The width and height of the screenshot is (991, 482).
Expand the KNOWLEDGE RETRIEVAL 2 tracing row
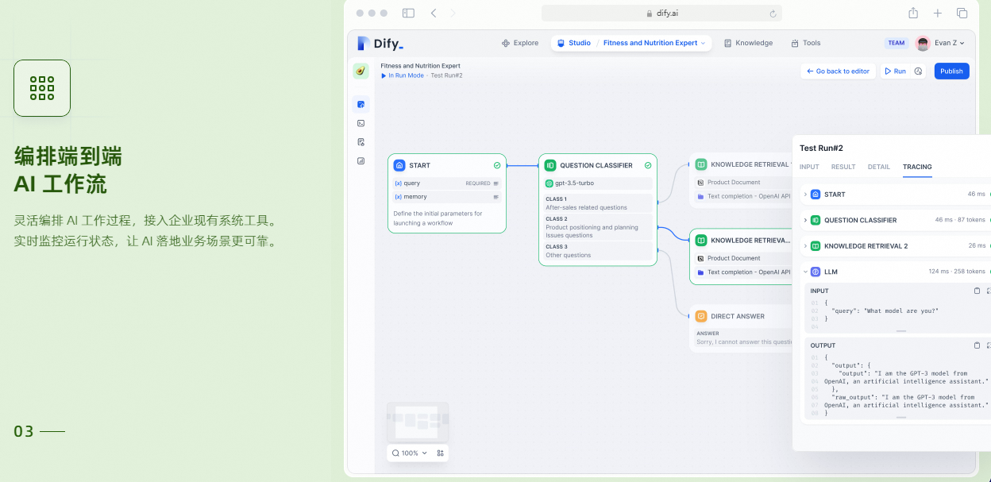click(805, 245)
